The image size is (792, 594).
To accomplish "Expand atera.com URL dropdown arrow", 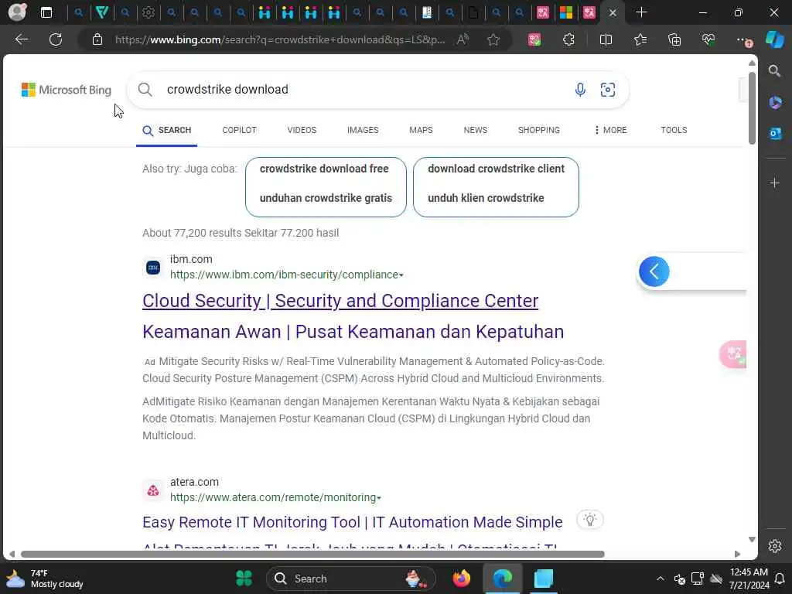I will coord(379,498).
